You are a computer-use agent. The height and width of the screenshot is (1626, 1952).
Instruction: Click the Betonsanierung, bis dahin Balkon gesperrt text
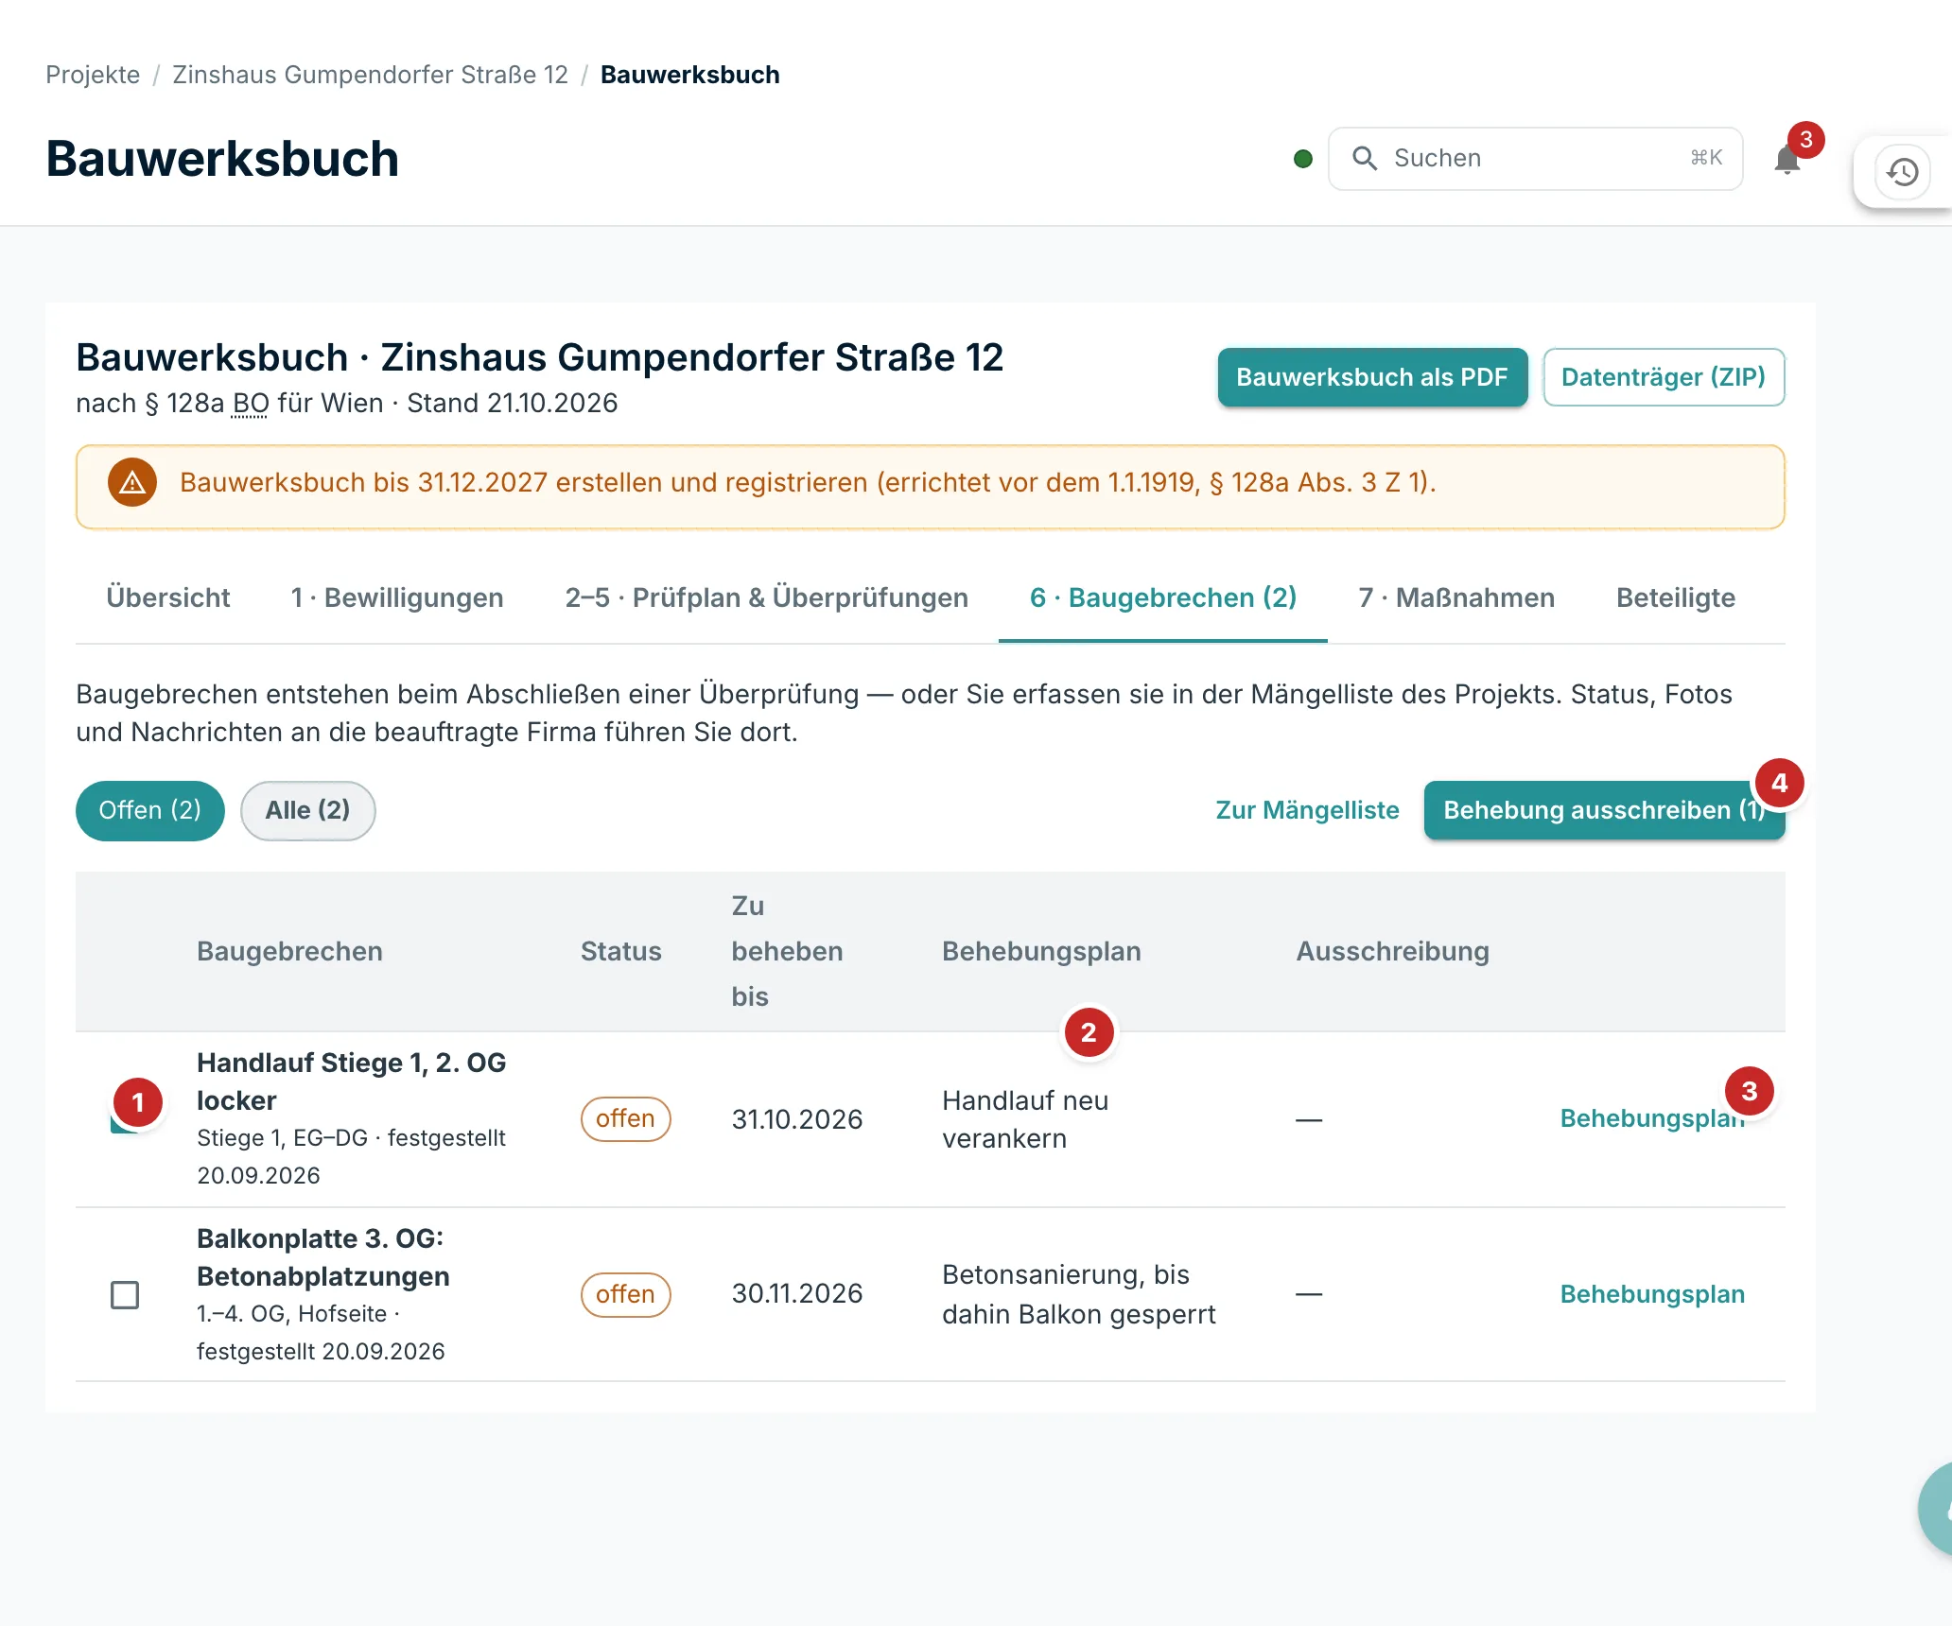pyautogui.click(x=1079, y=1294)
